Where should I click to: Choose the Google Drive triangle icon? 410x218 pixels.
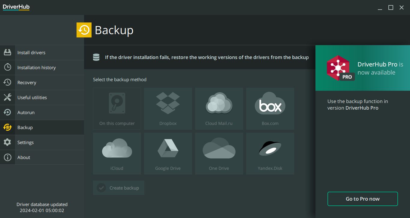(168, 148)
